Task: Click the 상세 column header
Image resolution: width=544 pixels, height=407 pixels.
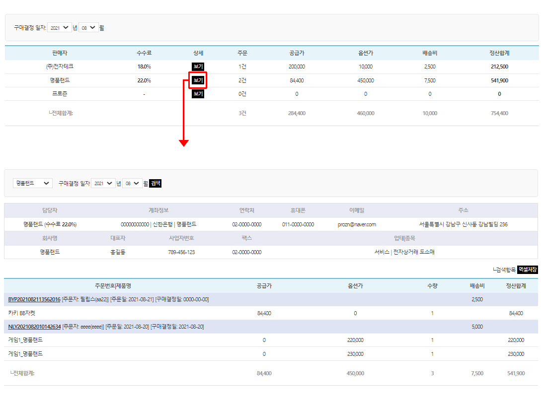Action: pos(198,53)
